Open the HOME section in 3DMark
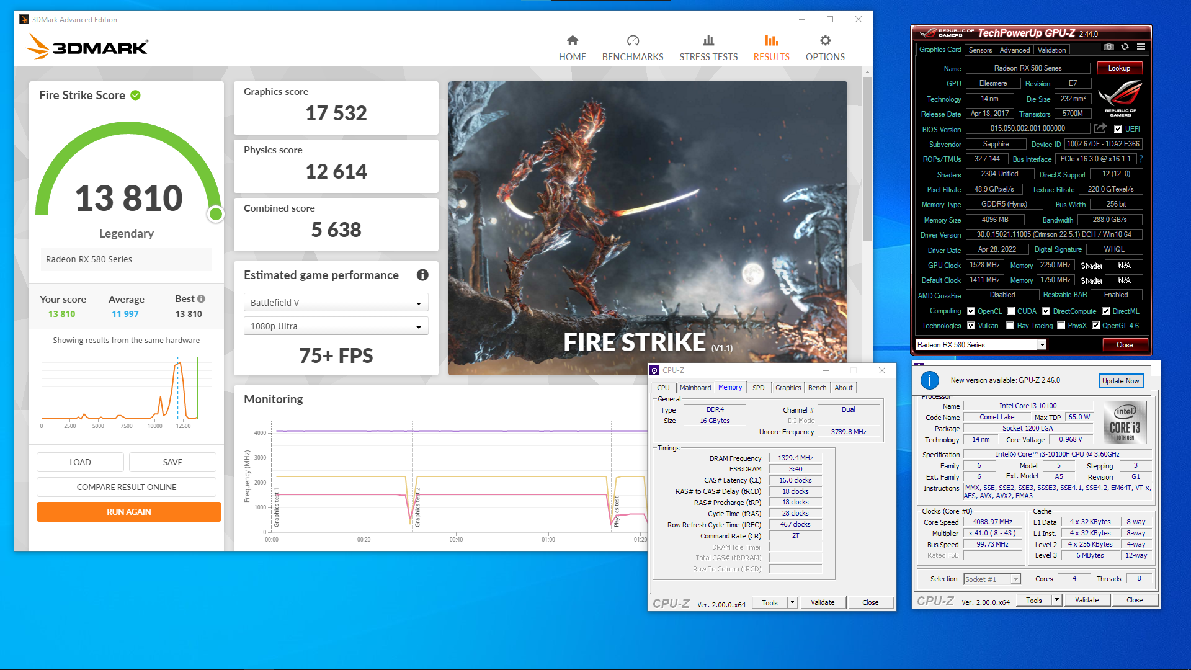Screen dimensions: 1191x670 pyautogui.click(x=572, y=48)
